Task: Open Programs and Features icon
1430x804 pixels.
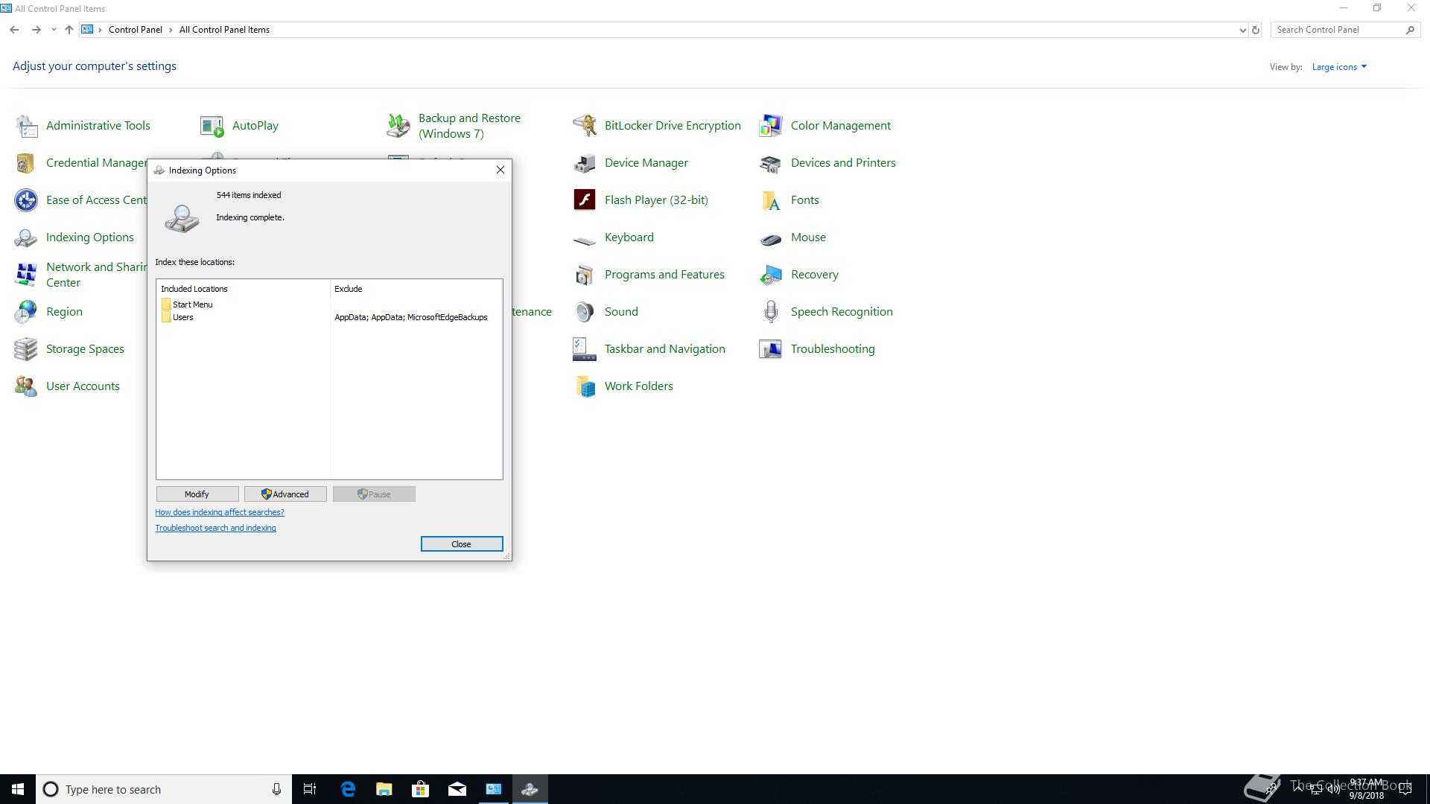Action: point(585,275)
